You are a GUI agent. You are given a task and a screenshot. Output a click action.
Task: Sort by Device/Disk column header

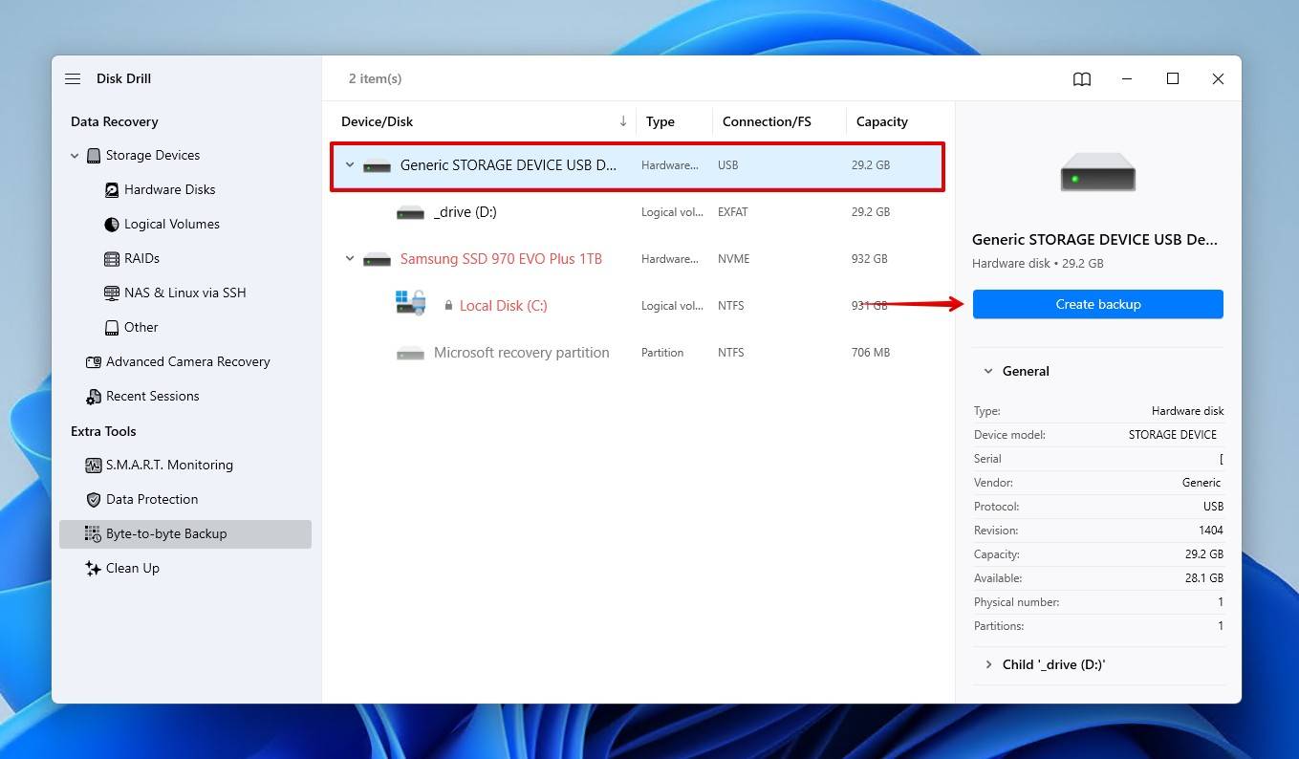(378, 121)
